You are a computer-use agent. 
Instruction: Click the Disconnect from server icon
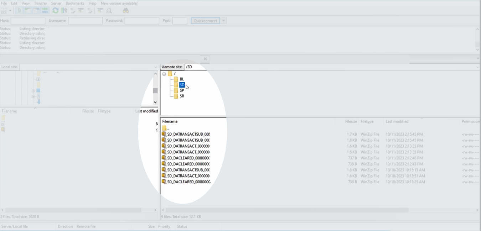coord(81,11)
